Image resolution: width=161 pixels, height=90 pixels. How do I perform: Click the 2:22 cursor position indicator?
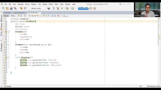coord(141,86)
